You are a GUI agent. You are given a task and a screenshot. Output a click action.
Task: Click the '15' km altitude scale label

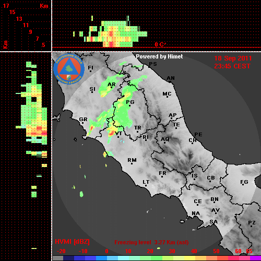pos(13,12)
